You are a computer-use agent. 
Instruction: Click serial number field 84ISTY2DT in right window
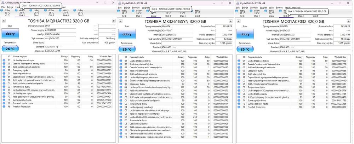coord(295,30)
